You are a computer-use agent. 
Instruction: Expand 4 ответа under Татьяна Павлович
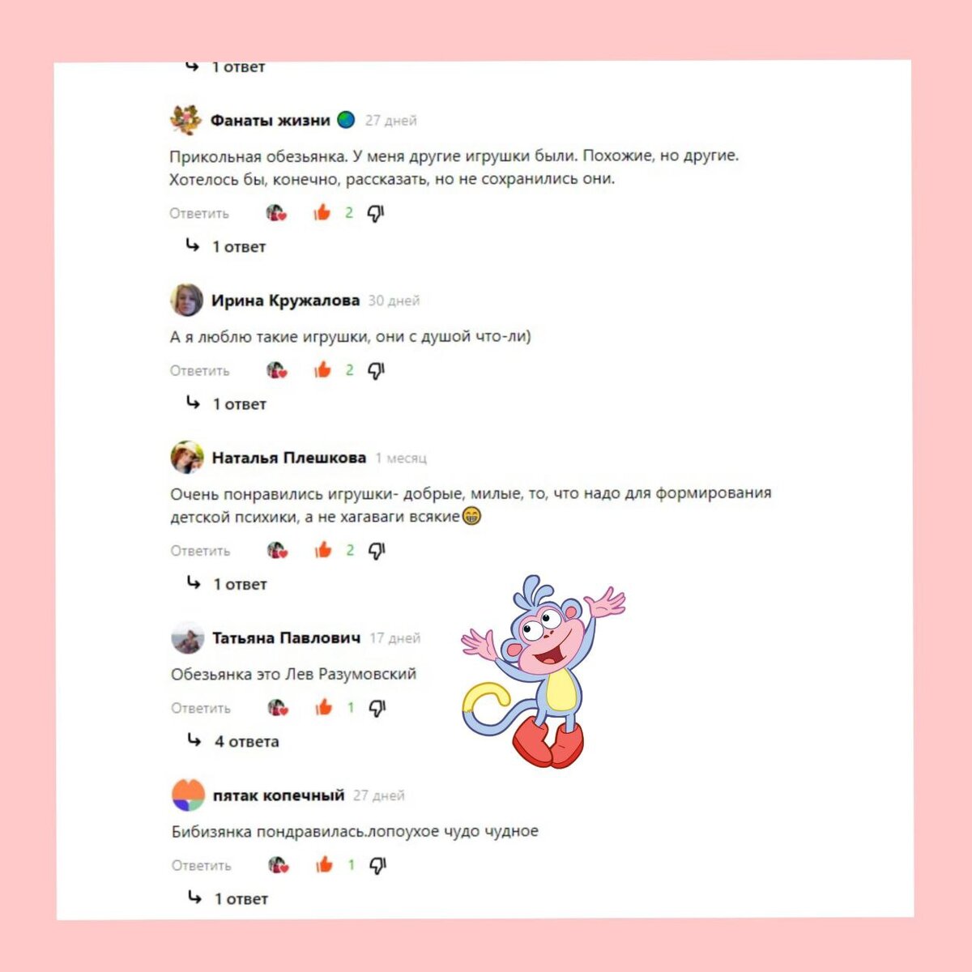233,741
